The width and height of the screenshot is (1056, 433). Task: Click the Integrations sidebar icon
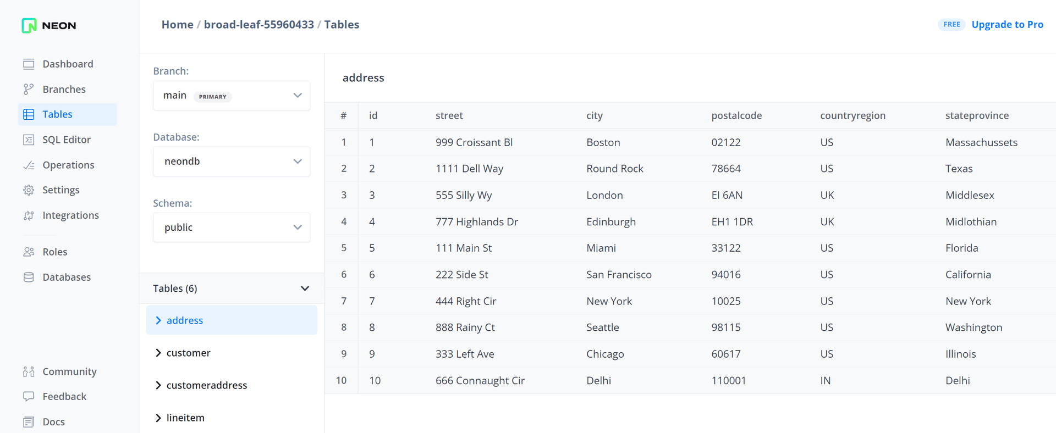click(x=29, y=215)
